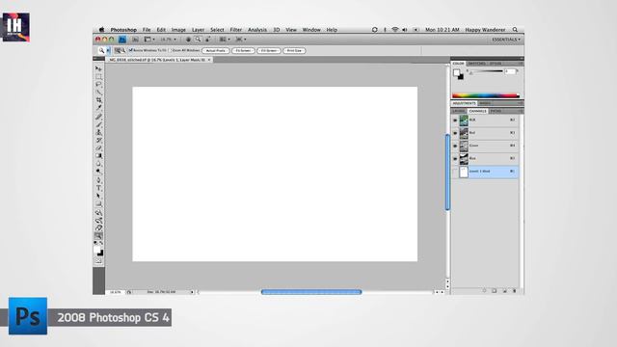Click the Fill Screen button
Image resolution: width=617 pixels, height=347 pixels.
[269, 51]
